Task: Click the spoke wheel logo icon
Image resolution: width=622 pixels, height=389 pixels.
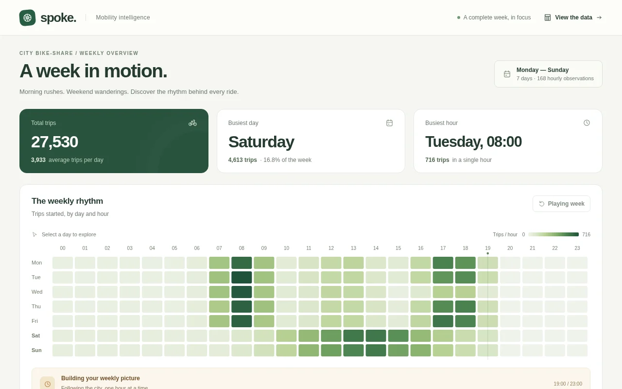Action: point(27,18)
